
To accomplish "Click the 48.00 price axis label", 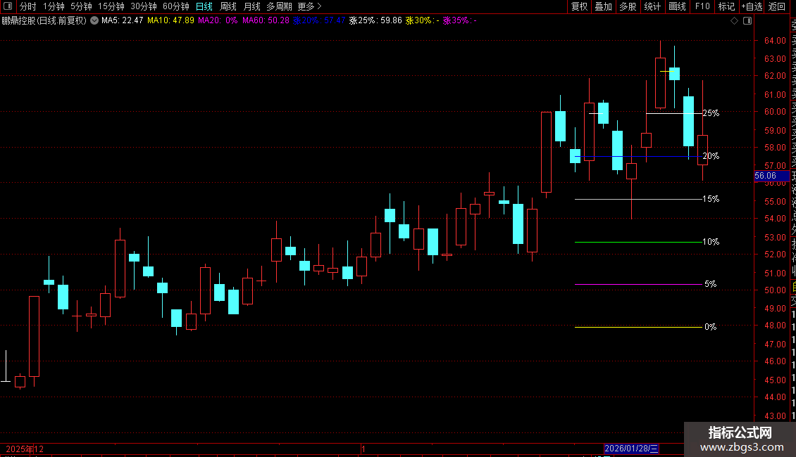I will (x=775, y=326).
